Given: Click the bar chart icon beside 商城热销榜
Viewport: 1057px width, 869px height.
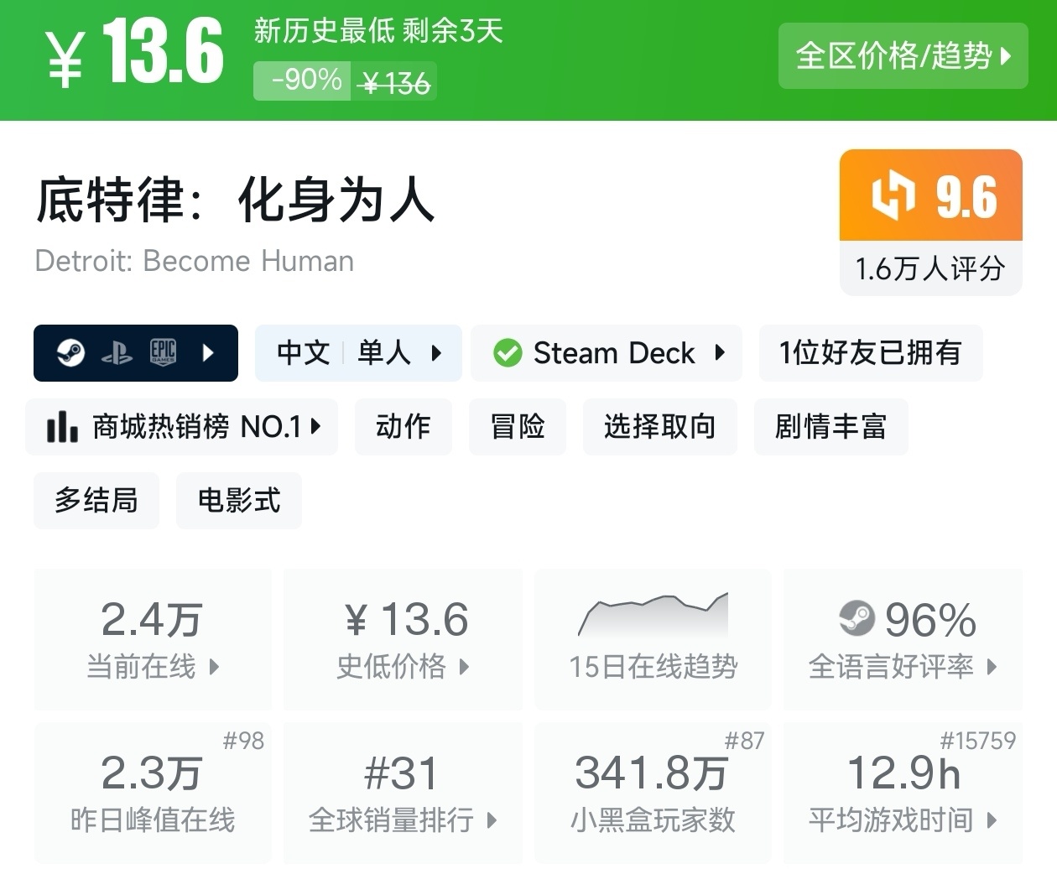Looking at the screenshot, I should pyautogui.click(x=62, y=427).
